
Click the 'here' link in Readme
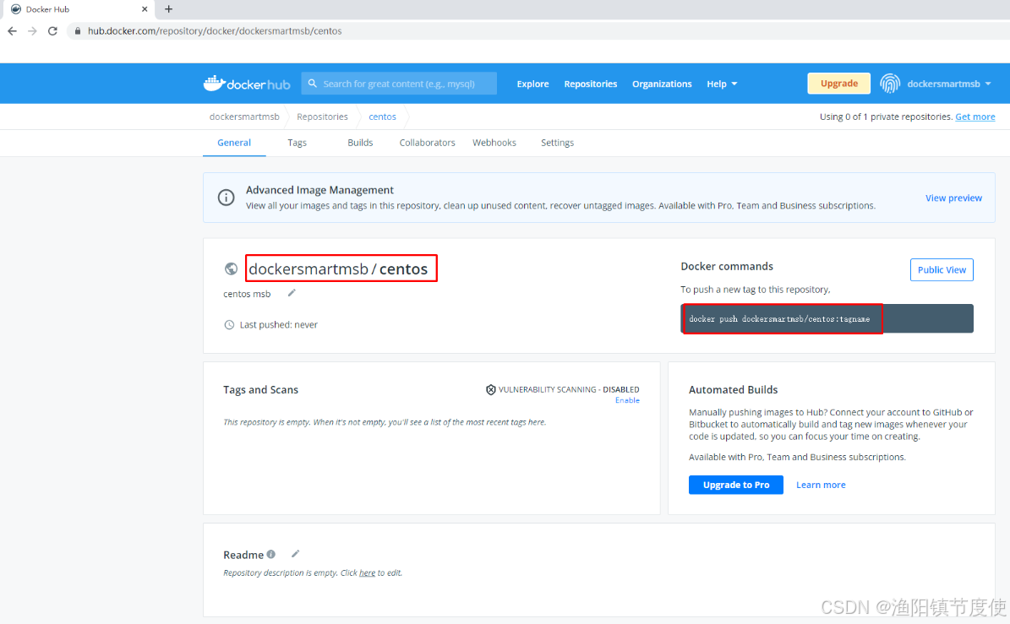click(x=367, y=572)
